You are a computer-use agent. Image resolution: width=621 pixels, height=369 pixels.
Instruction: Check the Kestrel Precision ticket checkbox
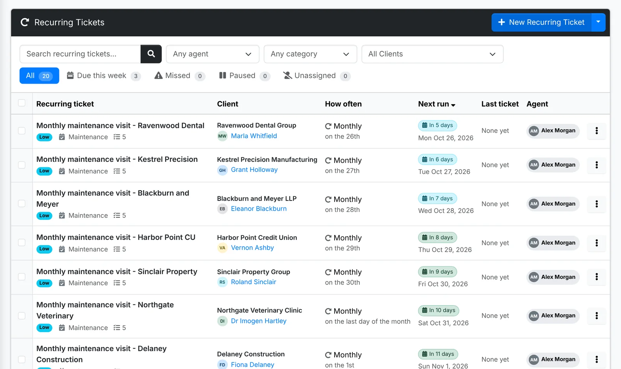click(x=22, y=165)
